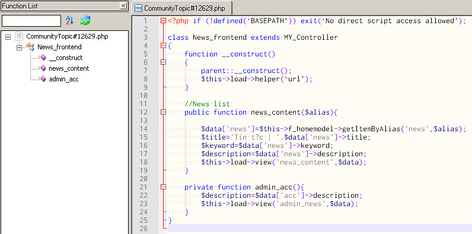472x234 pixels.
Task: Jump to the admin_acc function
Action: (x=63, y=80)
